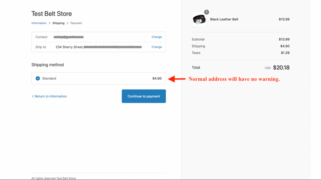The height and width of the screenshot is (180, 321).
Task: Click the quantity badge on belt thumbnail
Action: [x=206, y=12]
